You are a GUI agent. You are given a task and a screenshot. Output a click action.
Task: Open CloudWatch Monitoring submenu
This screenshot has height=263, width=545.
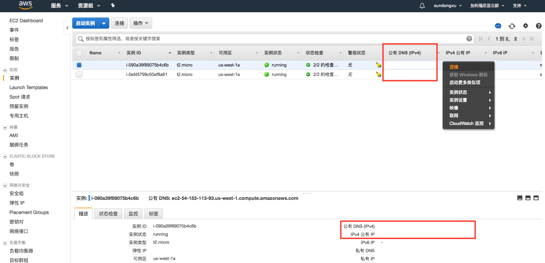[x=468, y=123]
